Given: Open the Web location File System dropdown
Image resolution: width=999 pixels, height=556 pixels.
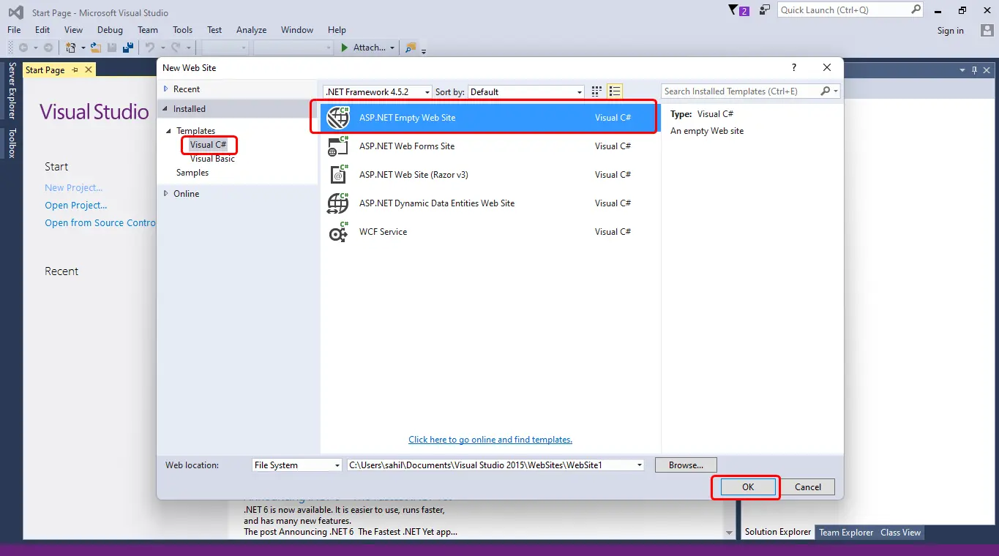Looking at the screenshot, I should 297,465.
